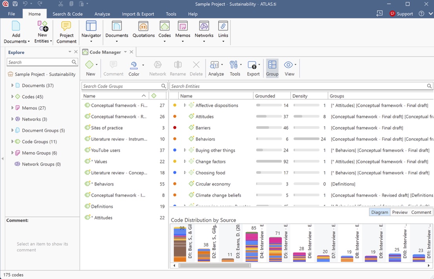Open the Analyze tool in Code Manager

pyautogui.click(x=214, y=65)
